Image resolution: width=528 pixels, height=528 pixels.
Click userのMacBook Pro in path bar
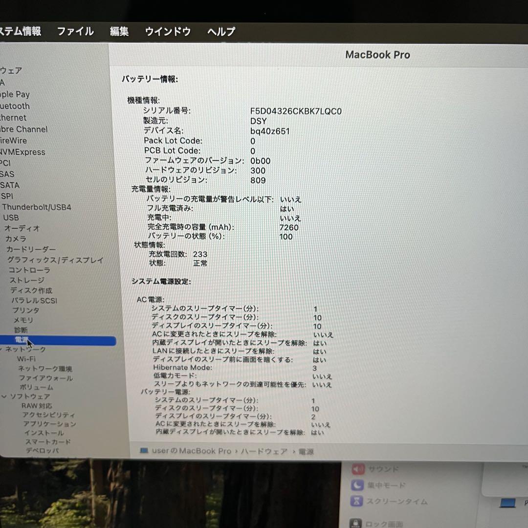(x=192, y=451)
